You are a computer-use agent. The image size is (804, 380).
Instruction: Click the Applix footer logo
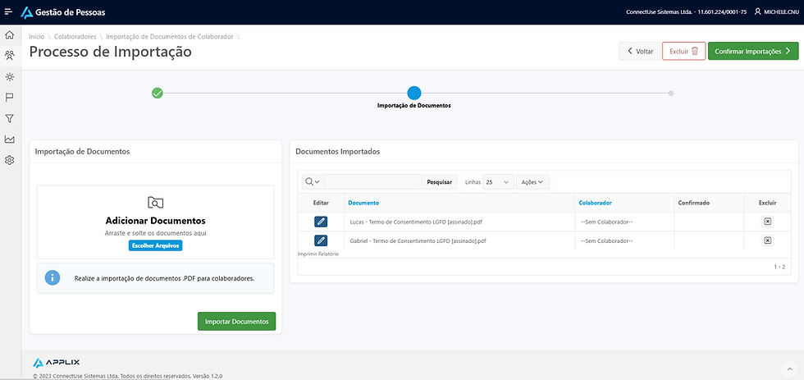click(x=57, y=363)
